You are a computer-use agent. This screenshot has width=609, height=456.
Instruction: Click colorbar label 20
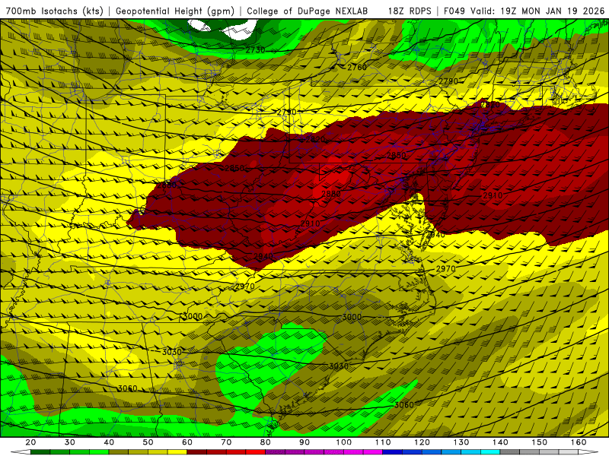click(30, 442)
